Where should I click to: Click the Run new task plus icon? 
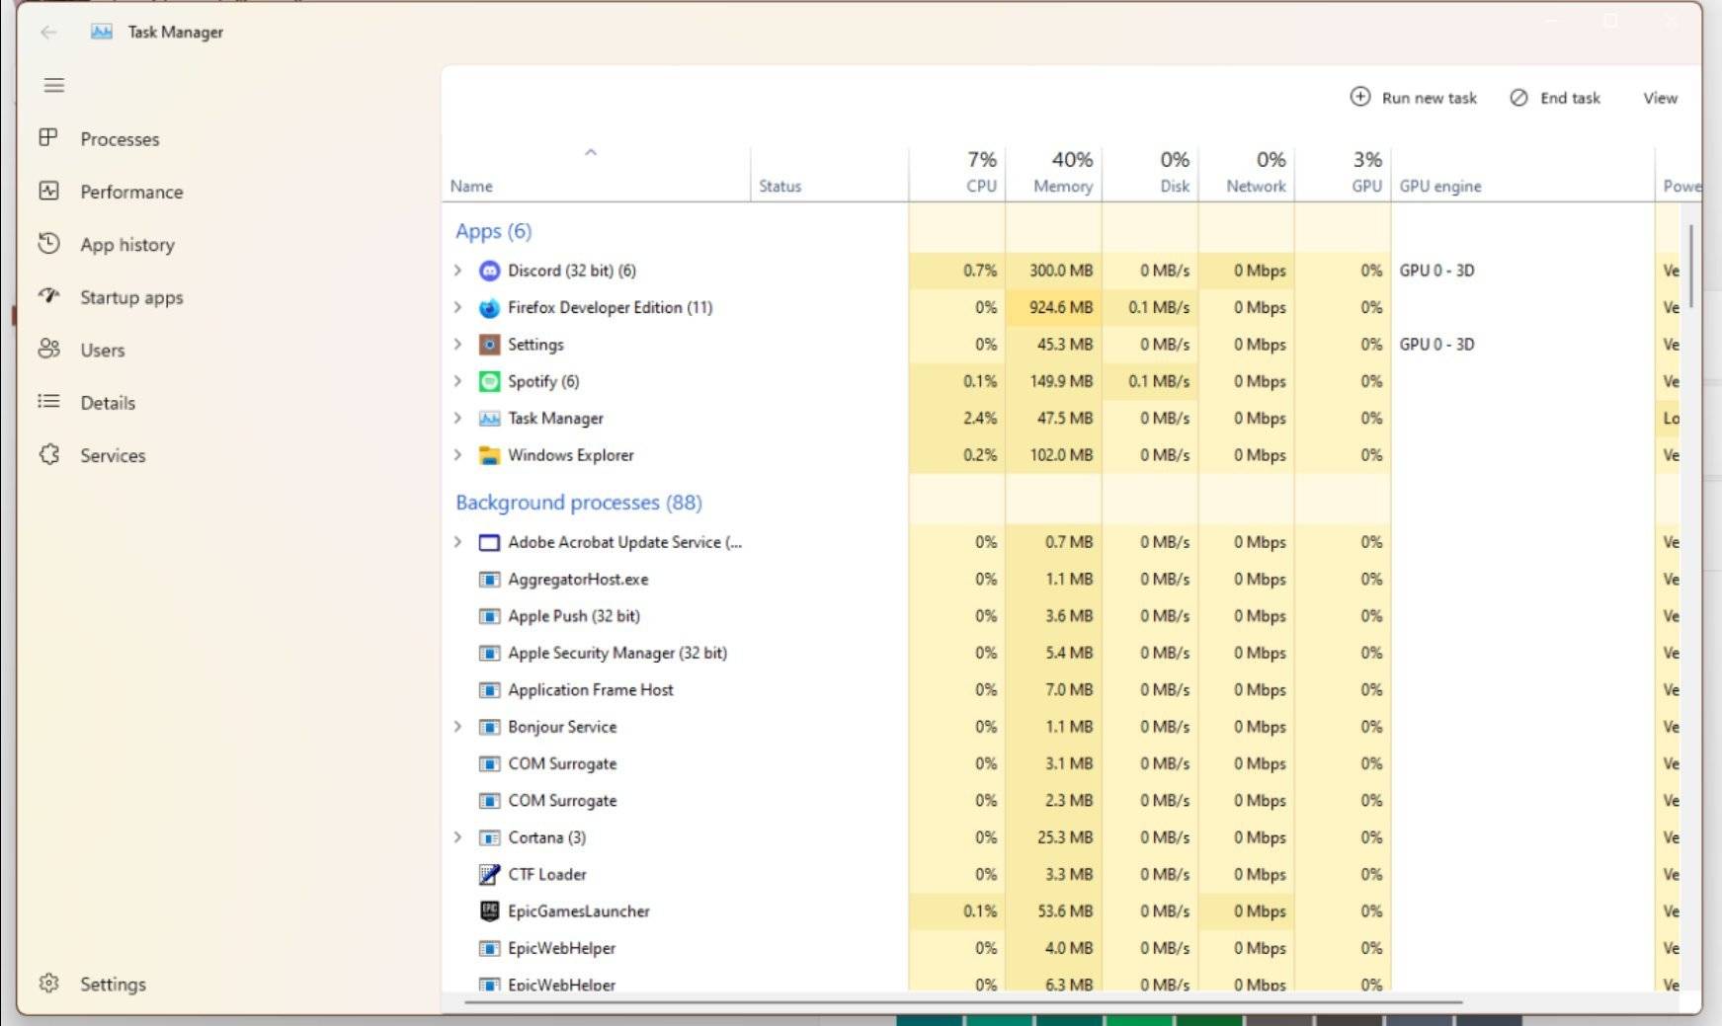click(1360, 97)
